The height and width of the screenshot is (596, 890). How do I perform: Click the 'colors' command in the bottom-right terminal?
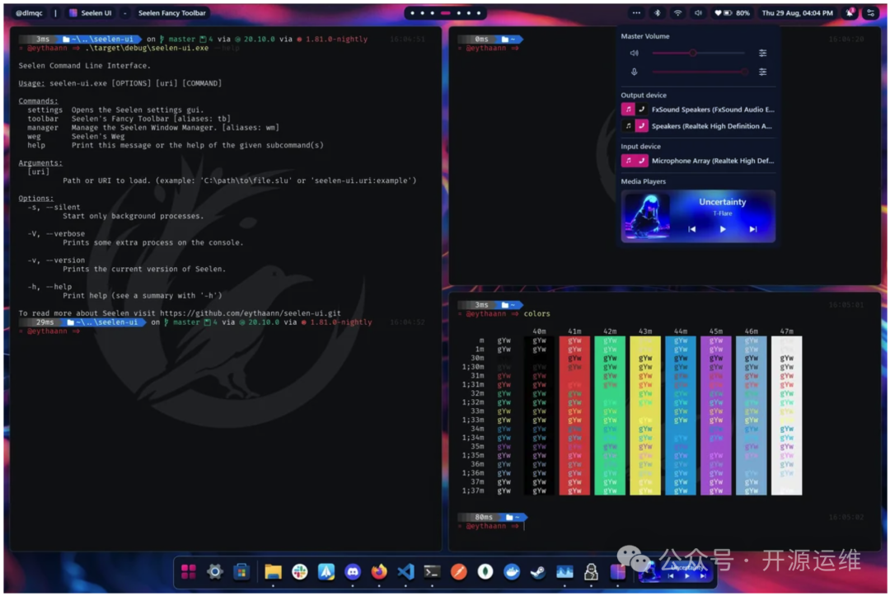click(x=536, y=313)
